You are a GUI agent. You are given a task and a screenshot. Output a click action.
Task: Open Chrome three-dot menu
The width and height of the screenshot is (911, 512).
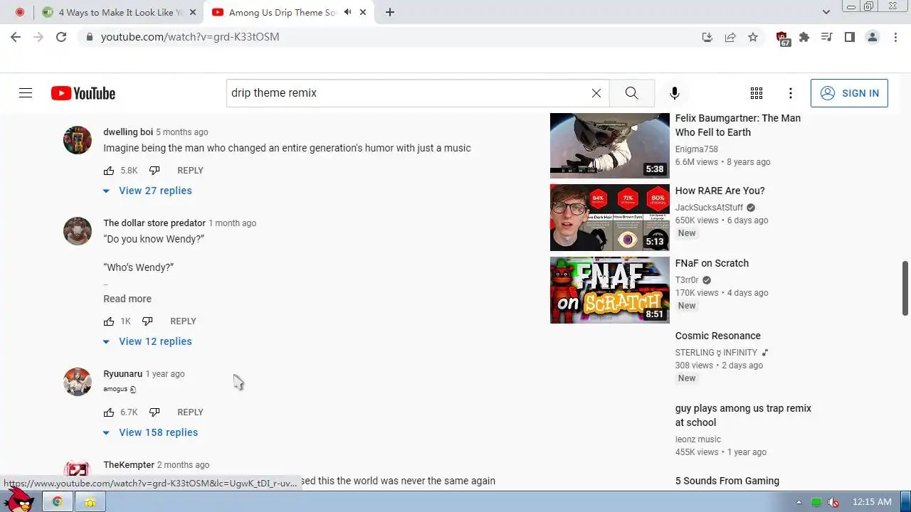coord(895,37)
